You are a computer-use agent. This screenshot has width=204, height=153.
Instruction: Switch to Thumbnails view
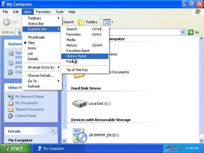pos(42,37)
